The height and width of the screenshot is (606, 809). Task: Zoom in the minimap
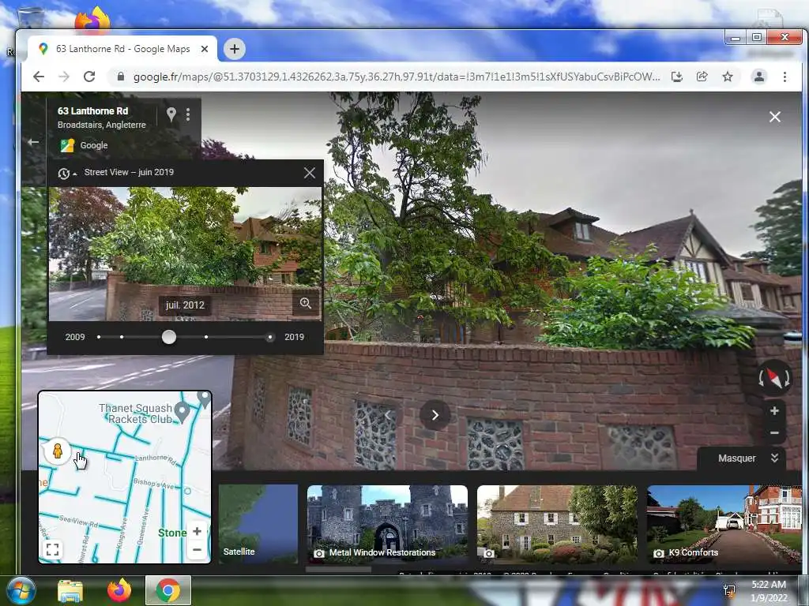[197, 531]
